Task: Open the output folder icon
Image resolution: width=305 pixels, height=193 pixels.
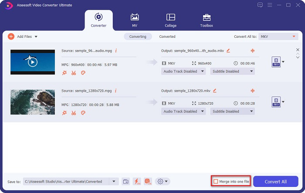Action: click(126, 182)
